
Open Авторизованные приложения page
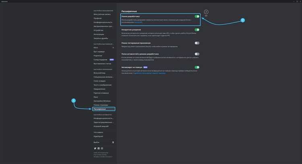[103, 27]
